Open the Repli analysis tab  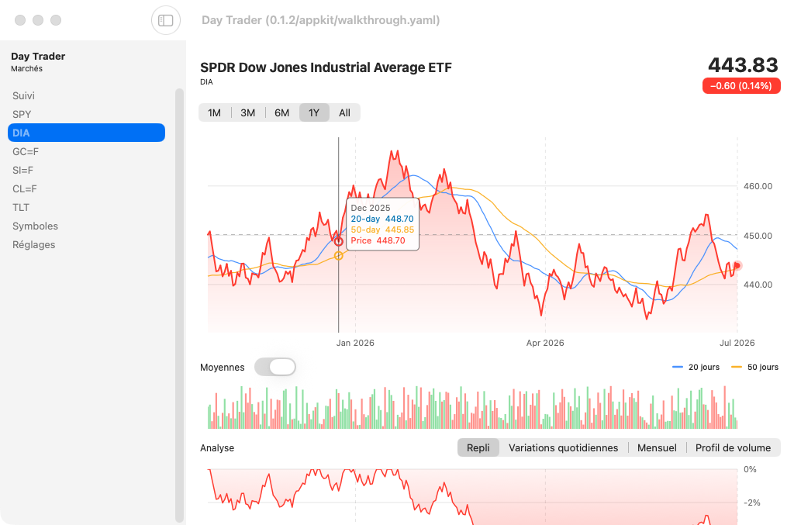pyautogui.click(x=478, y=447)
